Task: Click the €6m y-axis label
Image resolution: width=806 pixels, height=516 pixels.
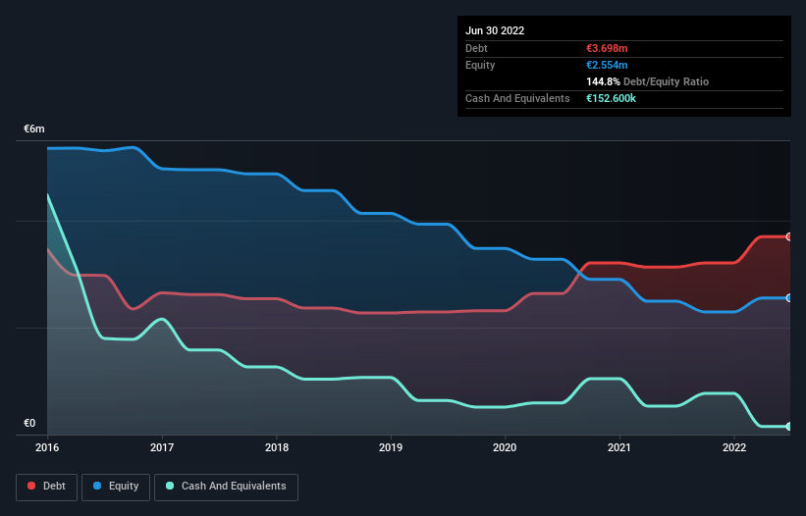Action: pos(34,129)
